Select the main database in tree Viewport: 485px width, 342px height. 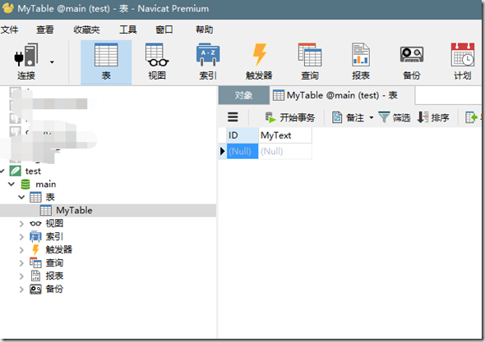point(45,185)
